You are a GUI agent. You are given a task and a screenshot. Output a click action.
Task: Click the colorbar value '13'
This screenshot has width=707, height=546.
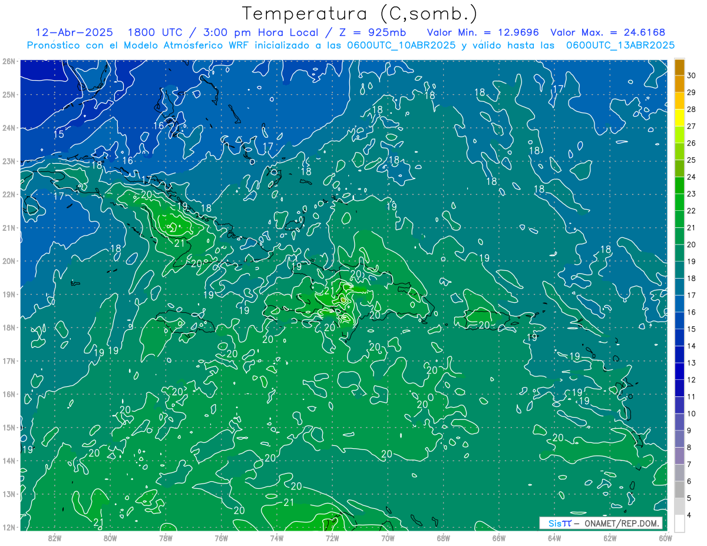(692, 363)
